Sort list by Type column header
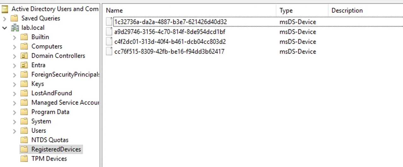 pyautogui.click(x=302, y=11)
